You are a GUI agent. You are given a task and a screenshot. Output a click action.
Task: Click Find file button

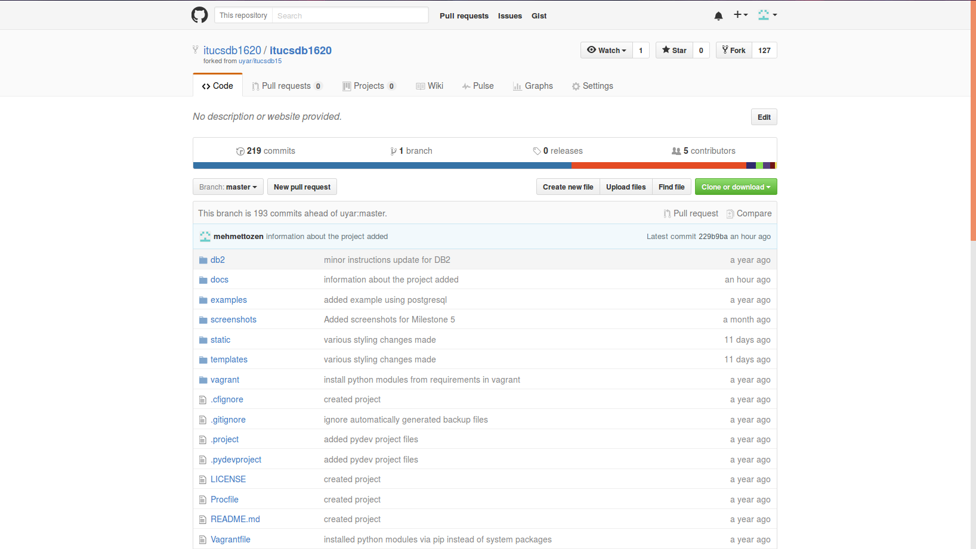672,187
